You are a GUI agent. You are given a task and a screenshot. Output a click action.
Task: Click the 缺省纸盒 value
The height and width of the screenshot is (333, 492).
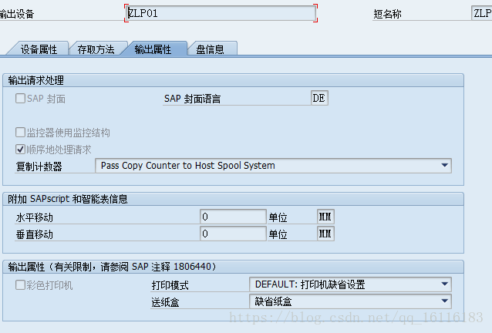click(x=273, y=301)
